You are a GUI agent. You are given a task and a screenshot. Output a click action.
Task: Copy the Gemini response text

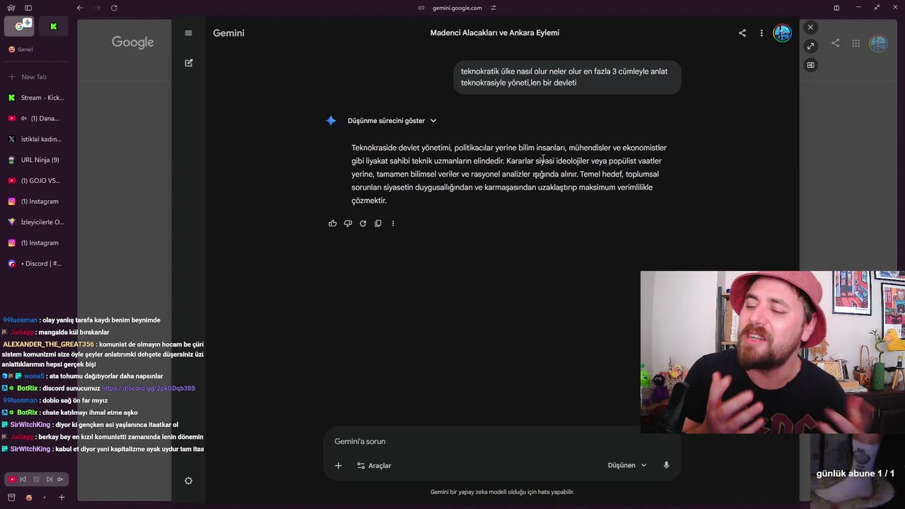[x=378, y=223]
